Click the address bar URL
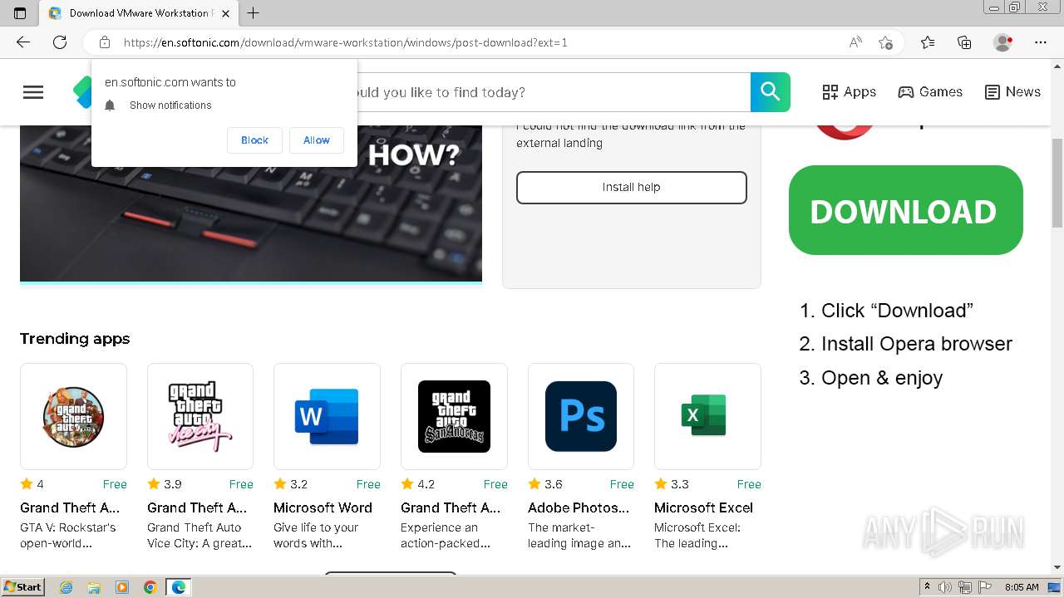Viewport: 1064px width, 598px height. click(346, 42)
